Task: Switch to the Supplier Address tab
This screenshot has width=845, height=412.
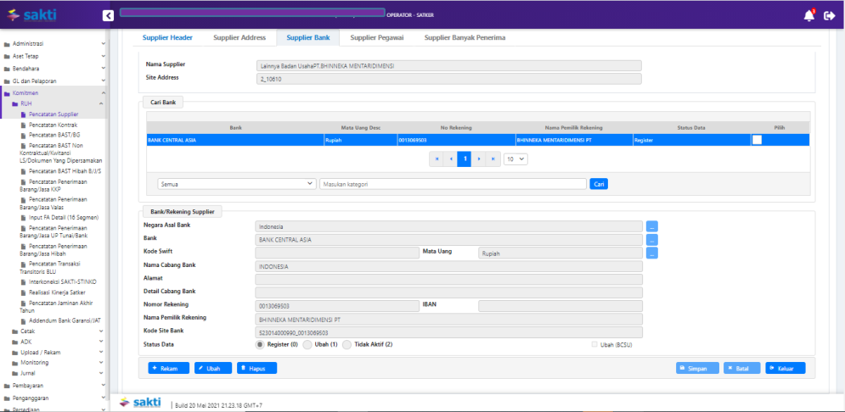Action: point(239,37)
